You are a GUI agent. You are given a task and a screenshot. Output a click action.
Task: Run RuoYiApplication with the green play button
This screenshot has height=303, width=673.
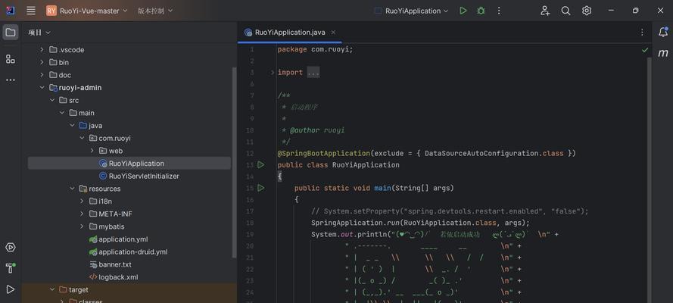pos(463,11)
